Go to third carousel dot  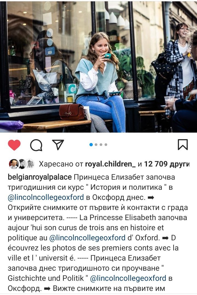coord(101,144)
